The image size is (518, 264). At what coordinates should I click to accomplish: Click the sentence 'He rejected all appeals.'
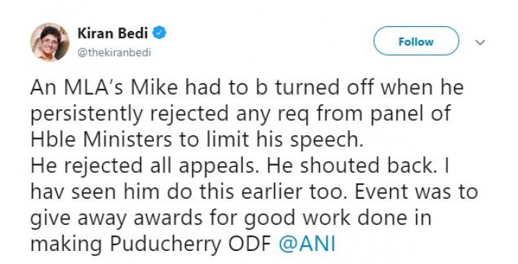pos(143,167)
